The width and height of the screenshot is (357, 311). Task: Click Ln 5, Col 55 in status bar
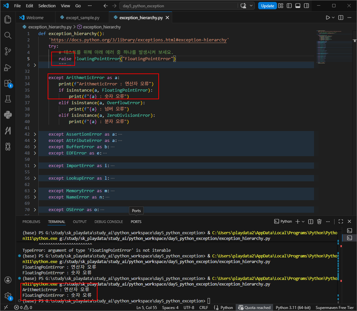[147, 307]
